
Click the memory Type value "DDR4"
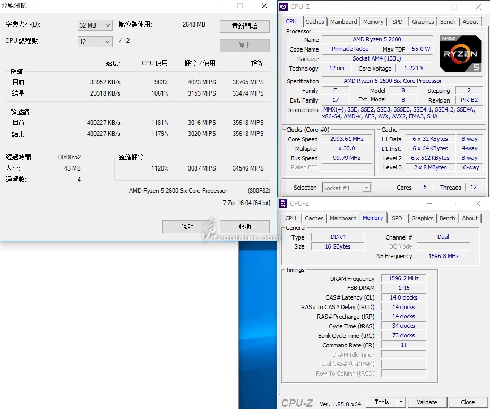pyautogui.click(x=338, y=237)
